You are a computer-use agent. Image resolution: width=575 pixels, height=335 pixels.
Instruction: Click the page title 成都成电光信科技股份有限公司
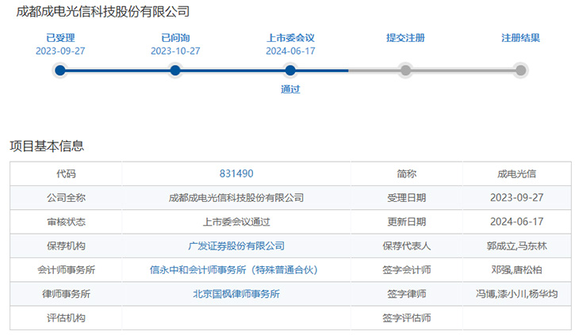103,12
